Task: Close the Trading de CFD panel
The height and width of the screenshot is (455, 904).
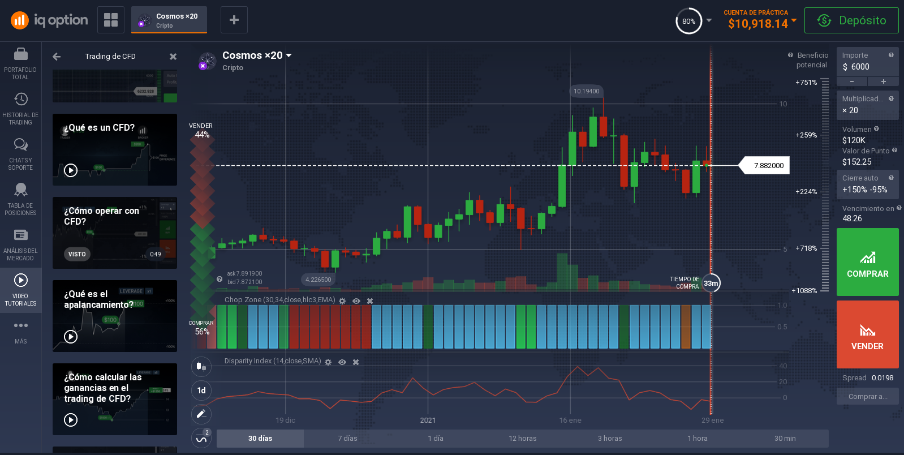Action: click(173, 57)
